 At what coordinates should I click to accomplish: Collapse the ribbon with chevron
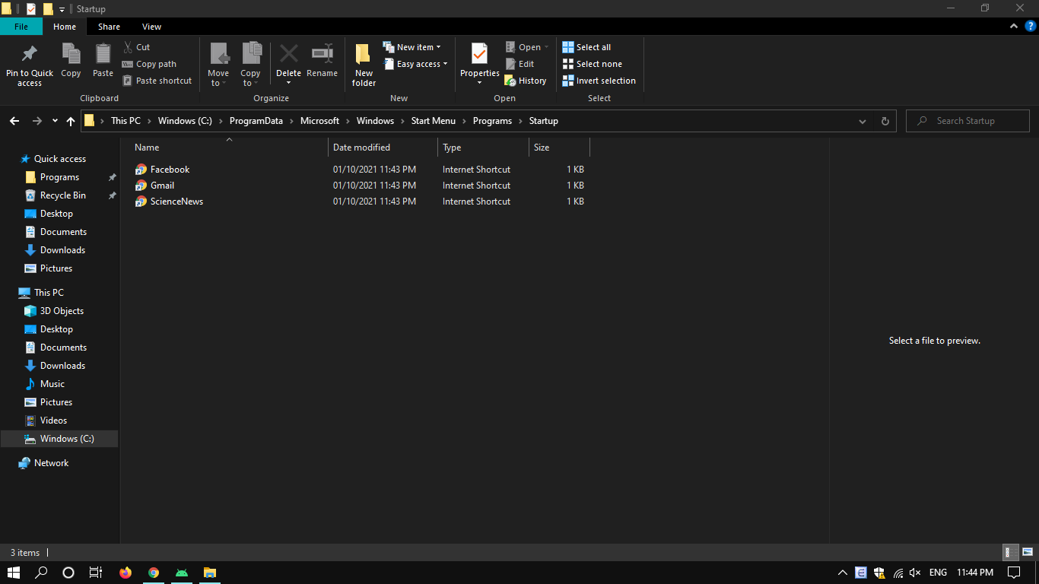tap(1014, 26)
